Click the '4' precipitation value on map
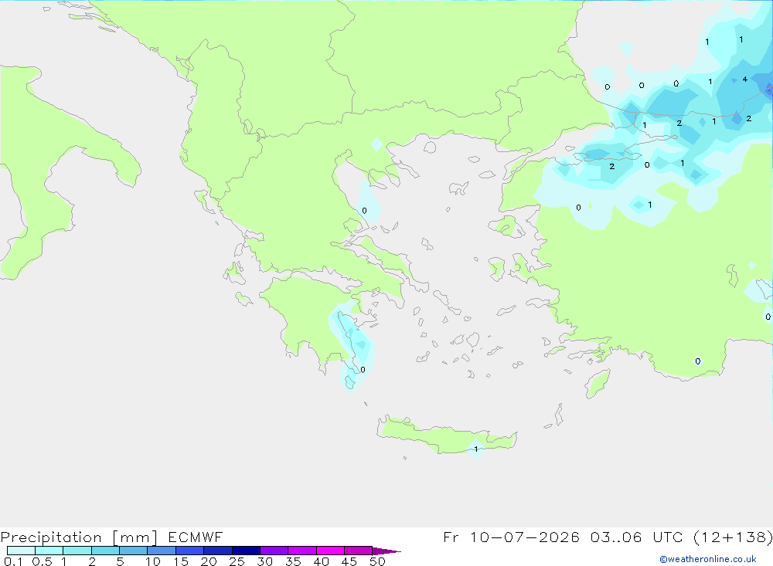This screenshot has width=773, height=566. click(745, 80)
